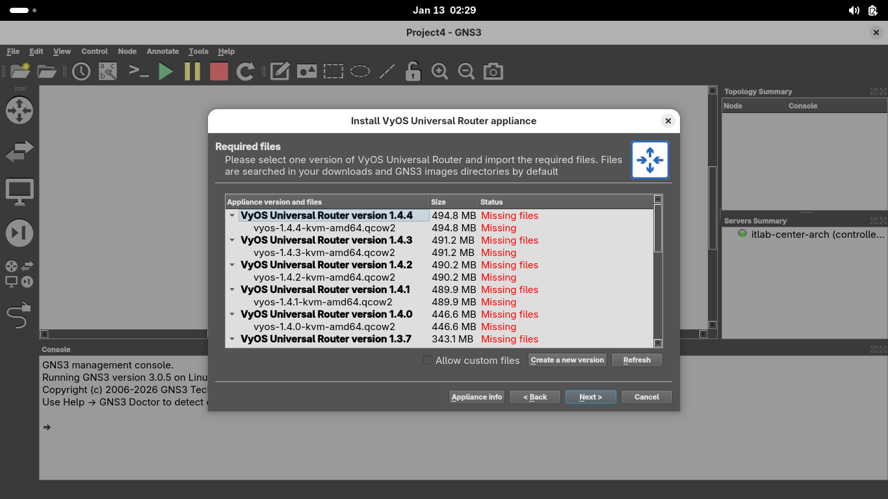Collapse VyOS Universal Router version 1.4.2 entry
The height and width of the screenshot is (499, 888).
point(232,265)
